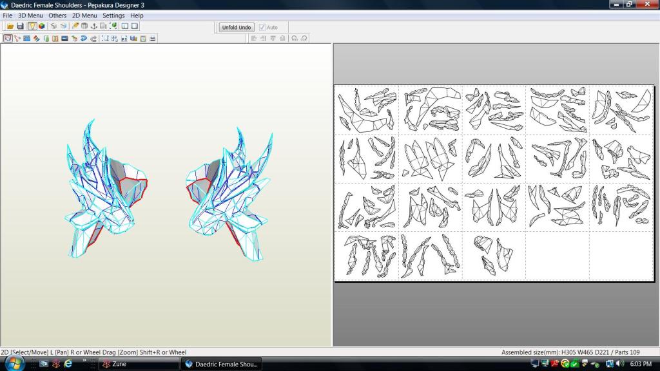This screenshot has height=371, width=660.
Task: Select the last pattern page with three parts
Action: pyautogui.click(x=494, y=255)
